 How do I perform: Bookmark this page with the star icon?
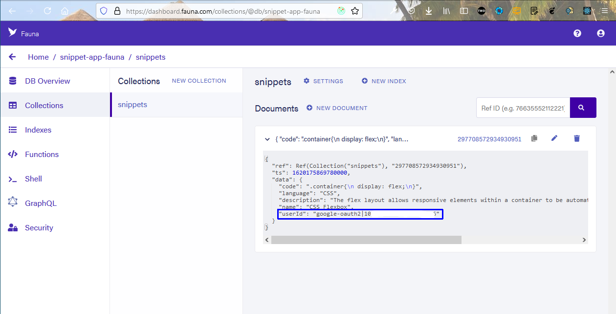click(355, 11)
